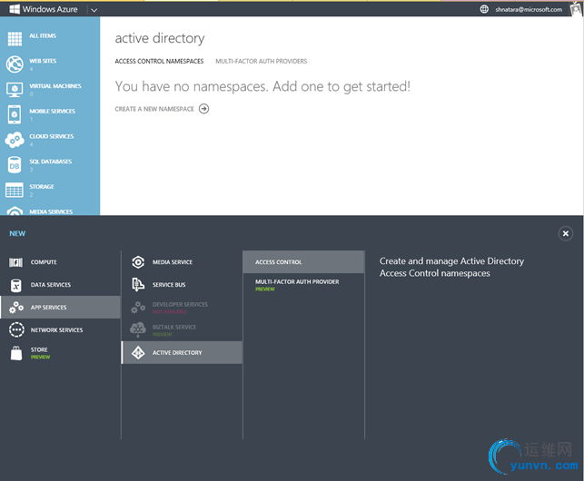Select the App Services gears icon
The width and height of the screenshot is (584, 481).
click(x=16, y=308)
